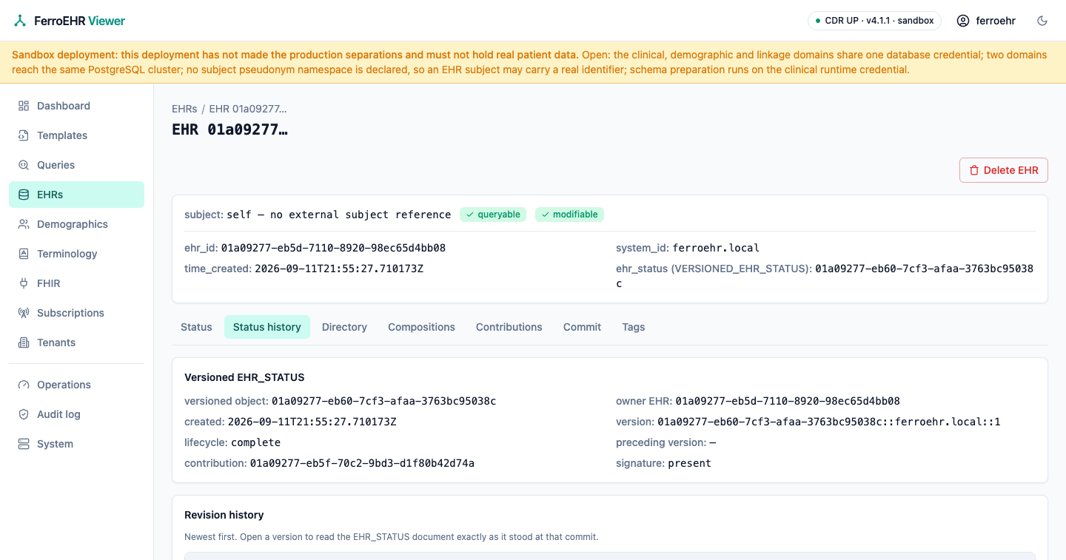This screenshot has width=1066, height=560.
Task: Click the user avatar icon beside ferroehr
Action: click(962, 21)
